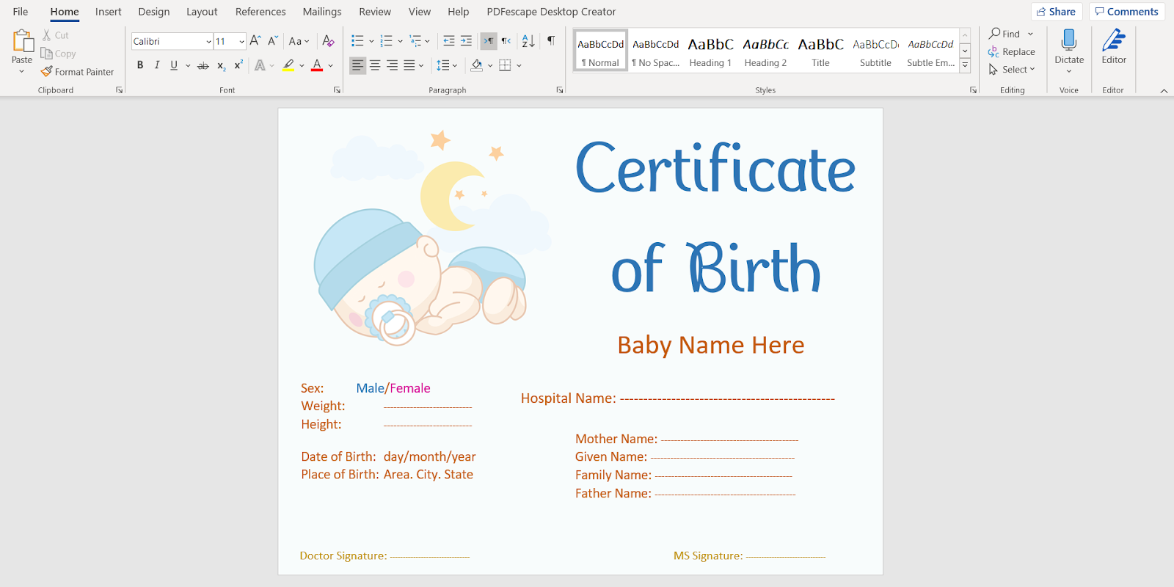Open the Insert tab
1174x587 pixels.
108,12
